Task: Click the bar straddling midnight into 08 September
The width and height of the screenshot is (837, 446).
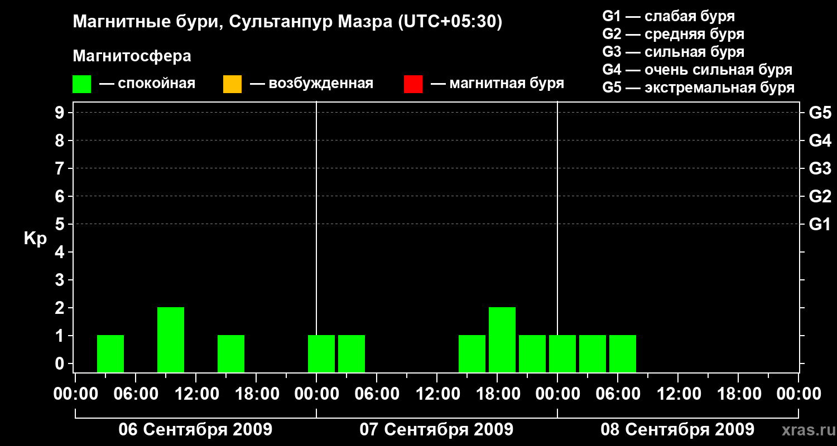Action: (562, 353)
